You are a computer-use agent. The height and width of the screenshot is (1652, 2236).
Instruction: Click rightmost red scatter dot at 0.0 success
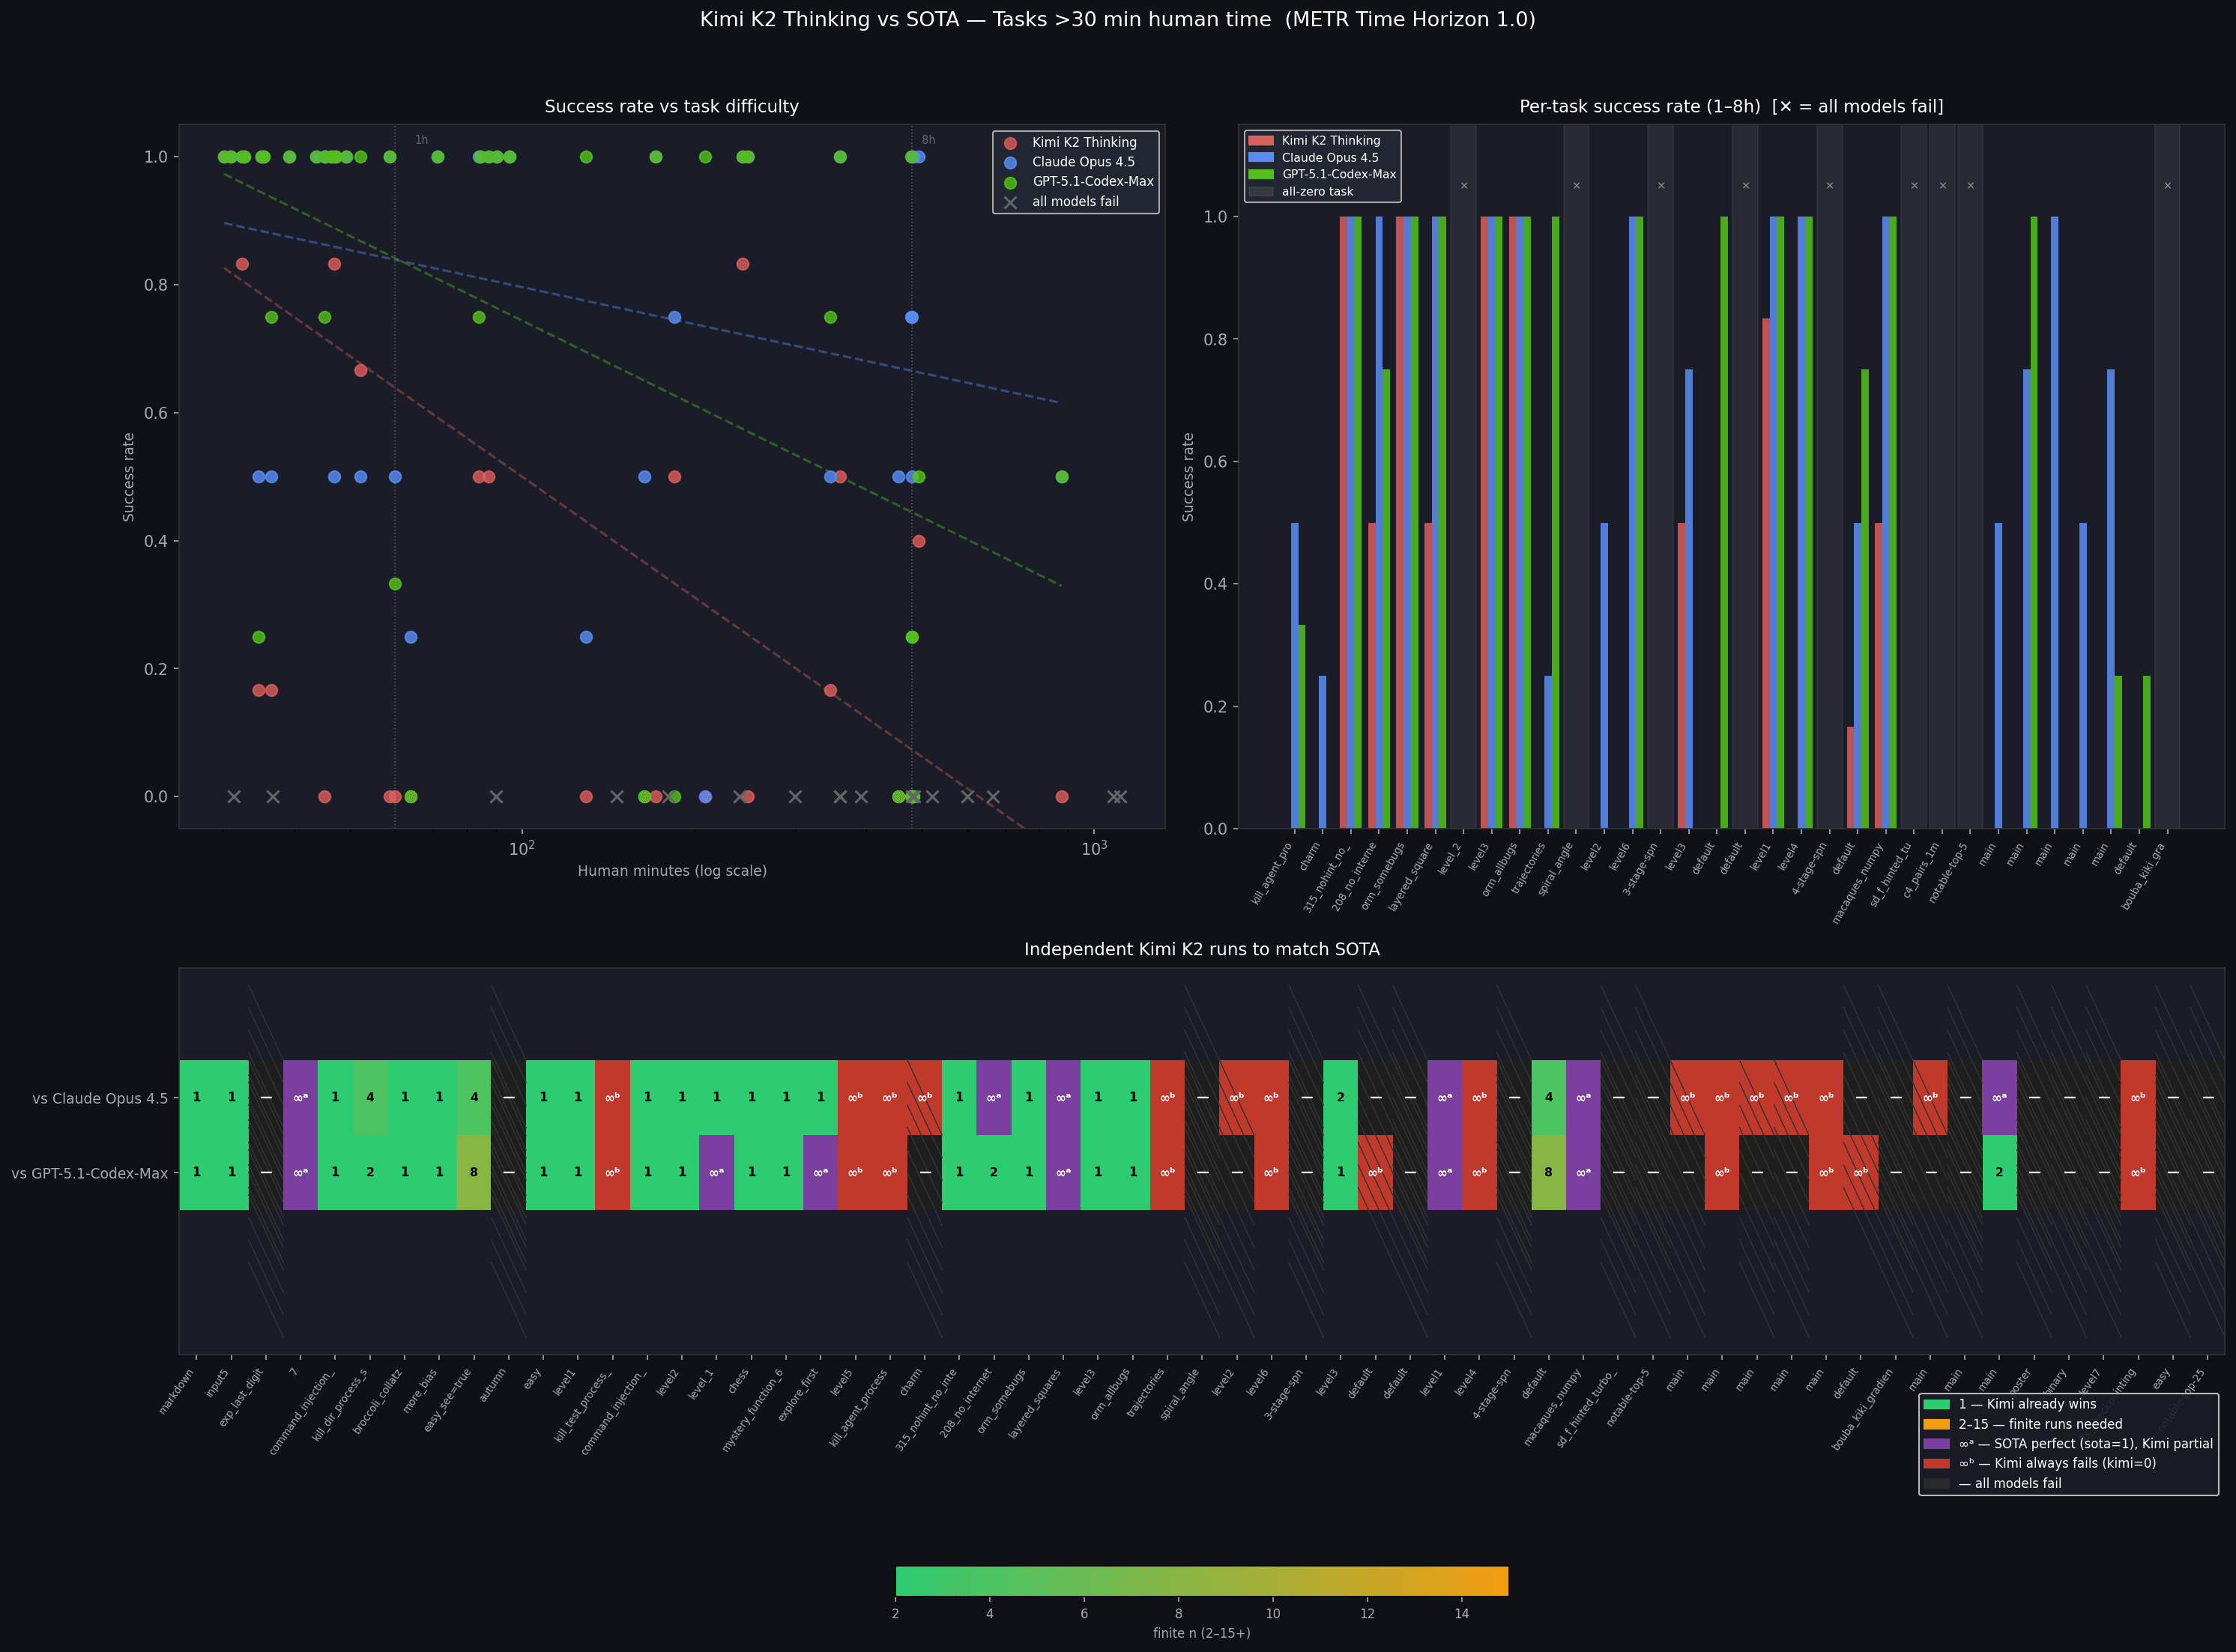coord(1062,797)
